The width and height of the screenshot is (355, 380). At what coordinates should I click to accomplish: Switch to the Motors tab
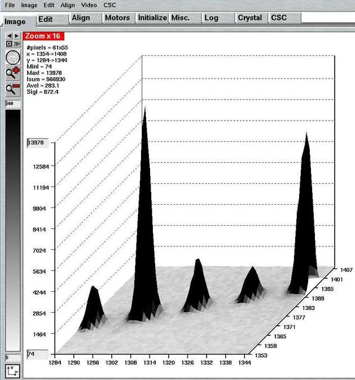(x=119, y=18)
